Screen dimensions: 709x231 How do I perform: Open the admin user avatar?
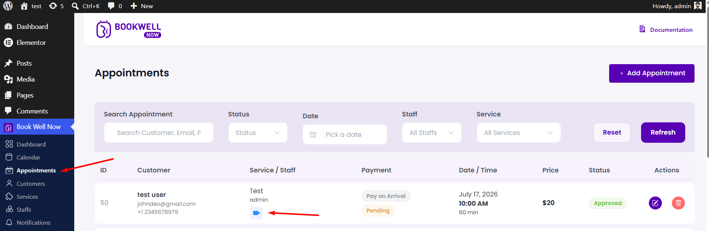pos(698,6)
